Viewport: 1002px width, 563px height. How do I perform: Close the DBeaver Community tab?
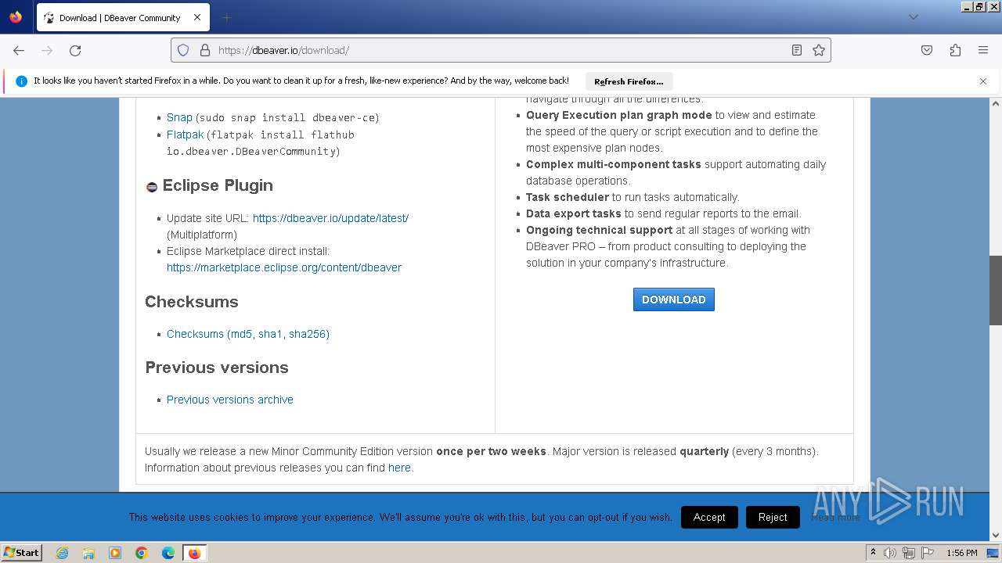197,17
